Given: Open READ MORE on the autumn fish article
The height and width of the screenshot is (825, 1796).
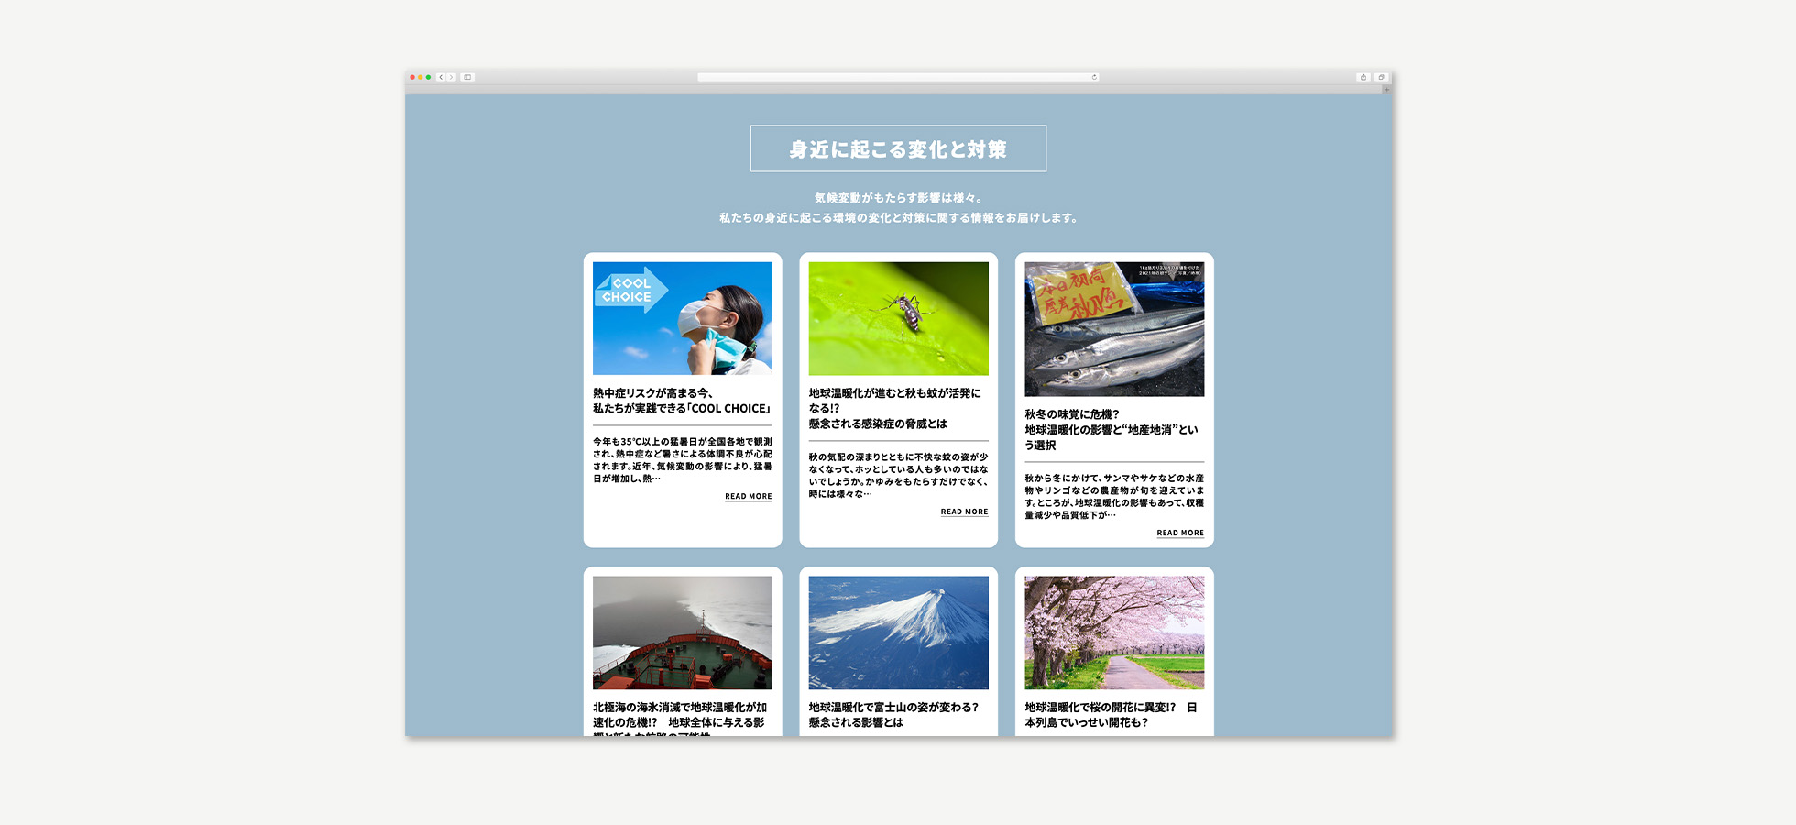Looking at the screenshot, I should click(1180, 533).
